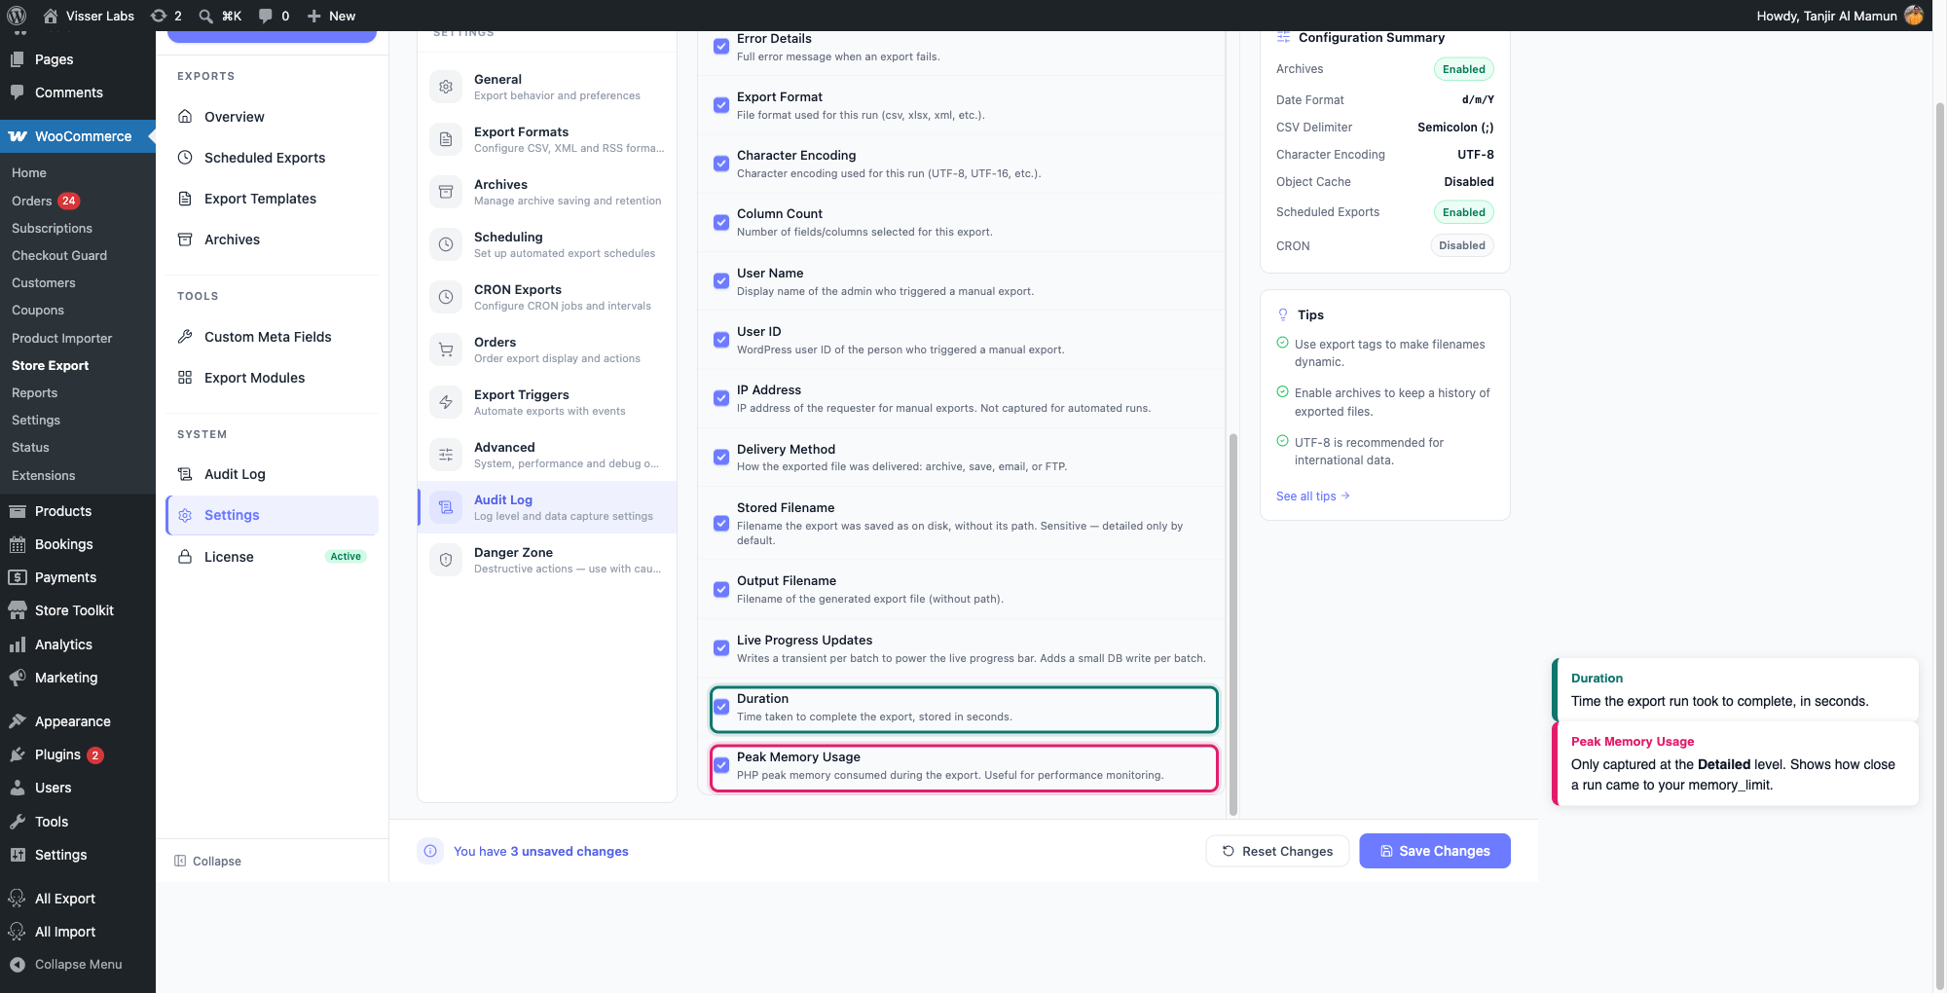The width and height of the screenshot is (1947, 993).
Task: Click the Active license badge
Action: coord(346,557)
